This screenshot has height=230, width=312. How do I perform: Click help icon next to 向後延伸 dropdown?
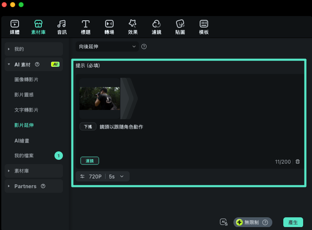(x=144, y=47)
